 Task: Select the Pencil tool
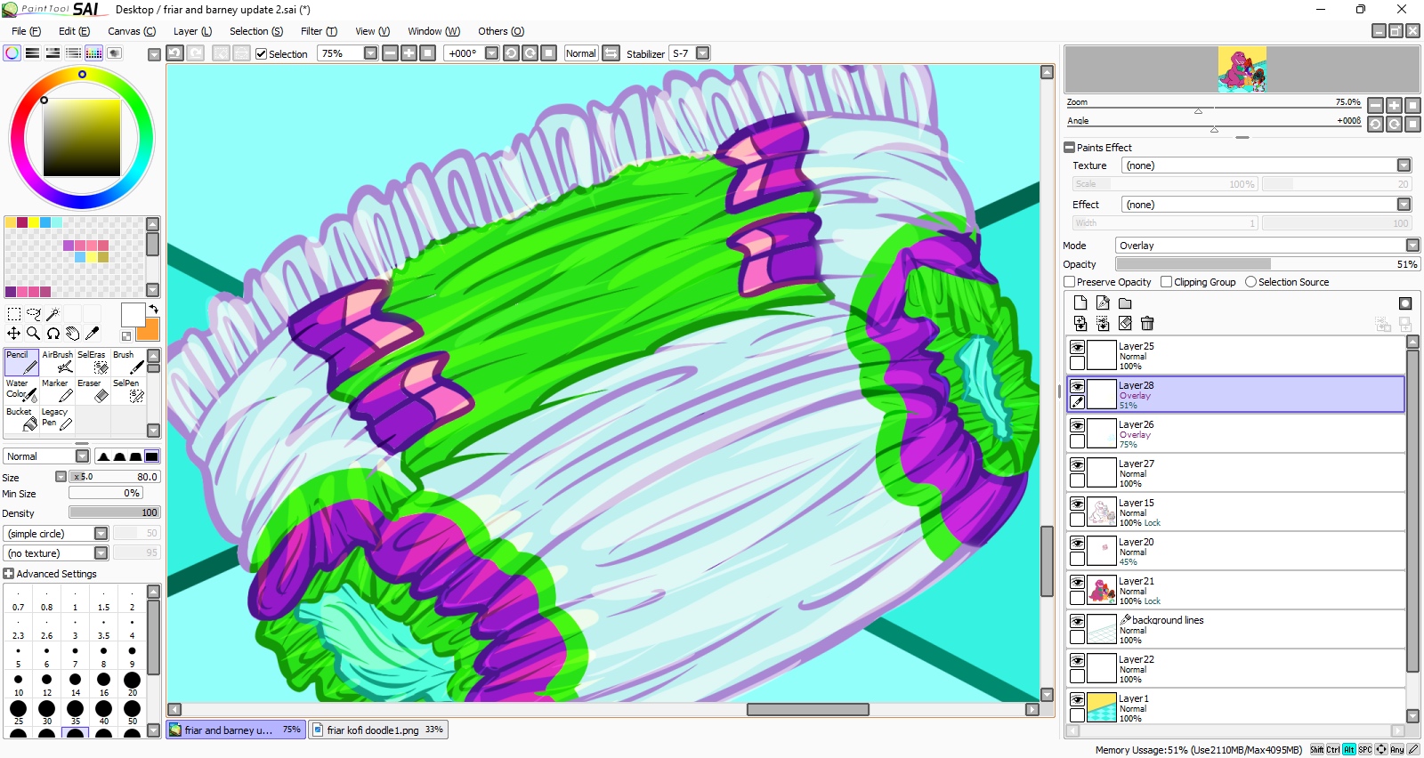coord(21,362)
